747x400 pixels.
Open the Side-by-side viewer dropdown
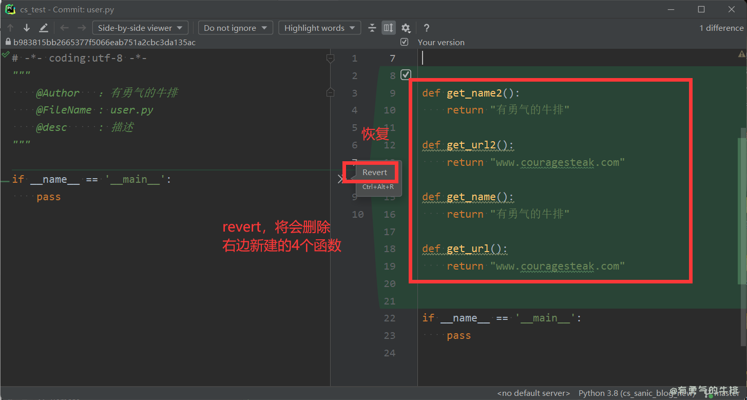point(140,28)
